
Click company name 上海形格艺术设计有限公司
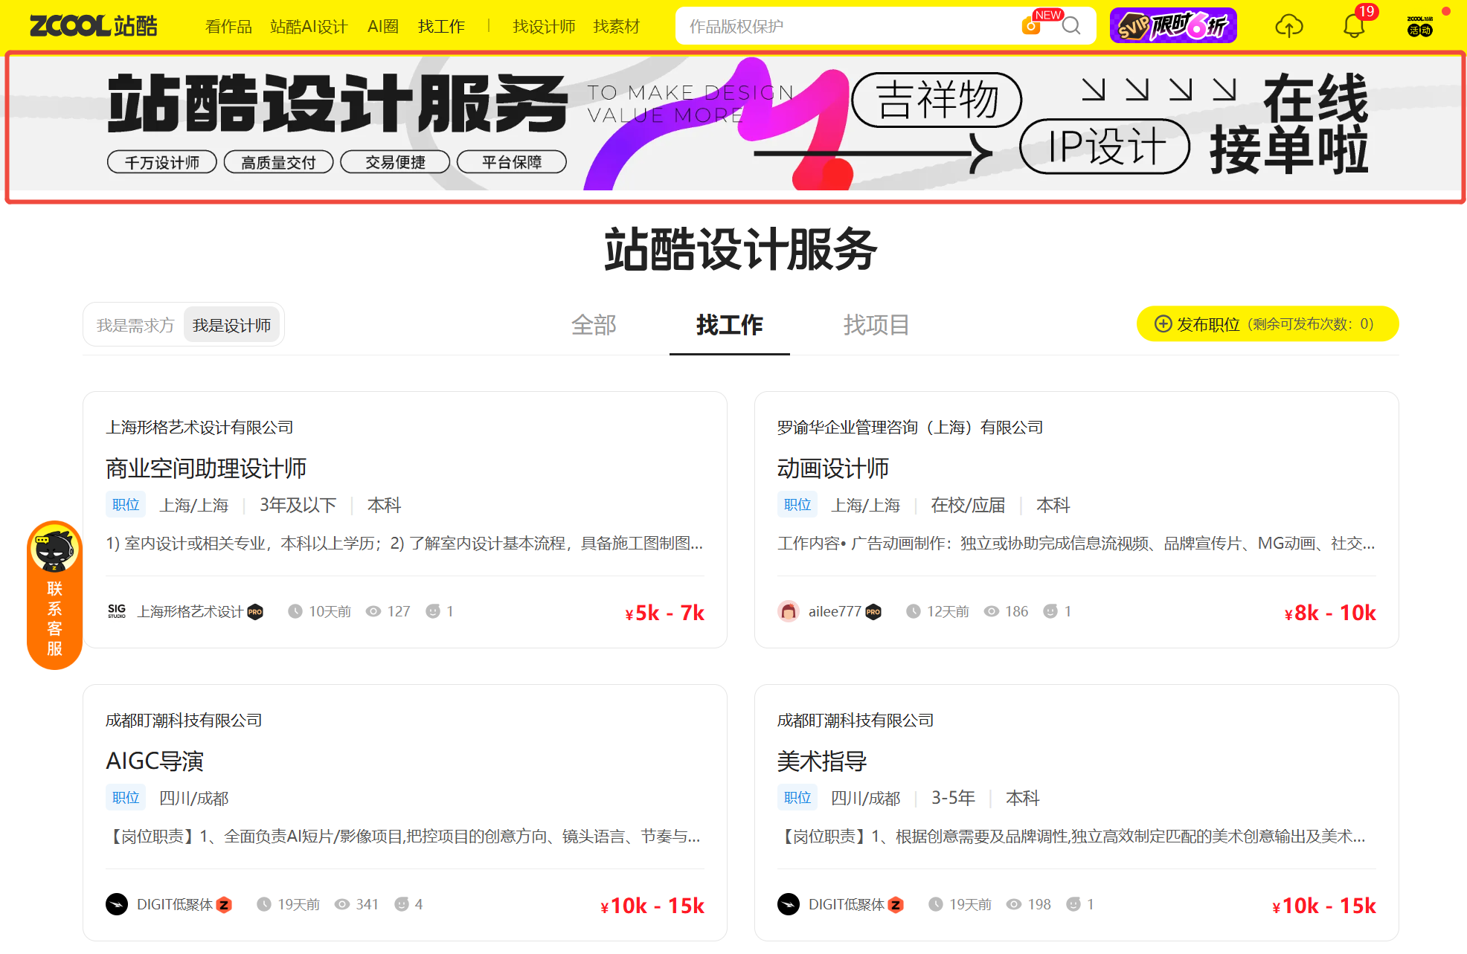pos(199,428)
